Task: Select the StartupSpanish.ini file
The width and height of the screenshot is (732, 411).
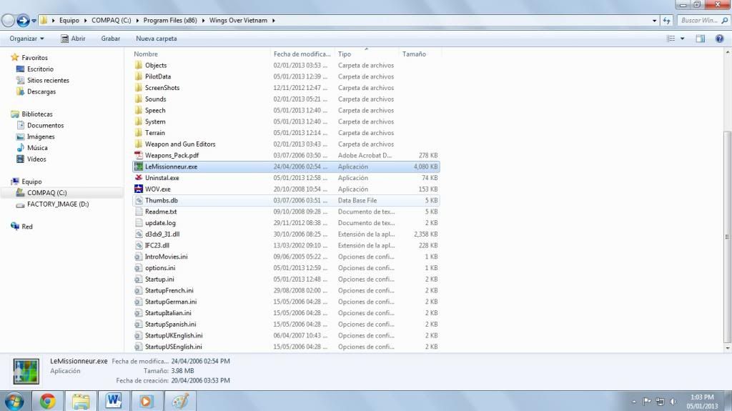Action: (x=170, y=324)
